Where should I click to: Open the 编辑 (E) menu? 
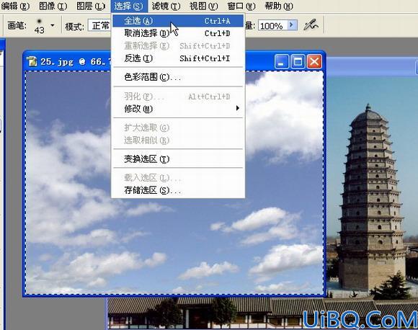point(15,6)
